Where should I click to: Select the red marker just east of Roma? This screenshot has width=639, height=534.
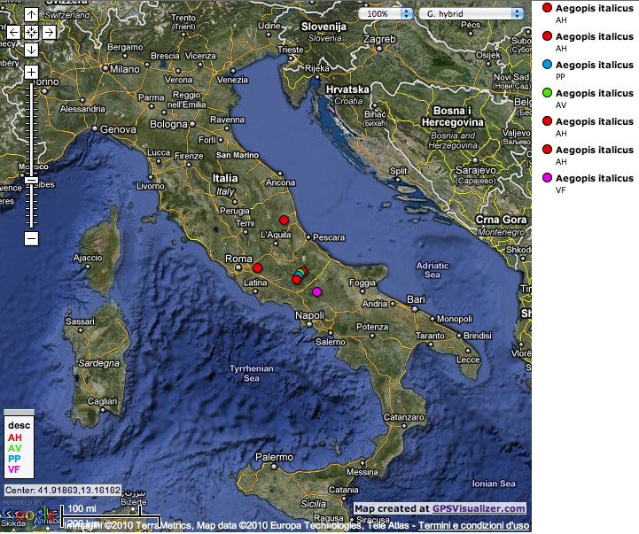(x=257, y=267)
